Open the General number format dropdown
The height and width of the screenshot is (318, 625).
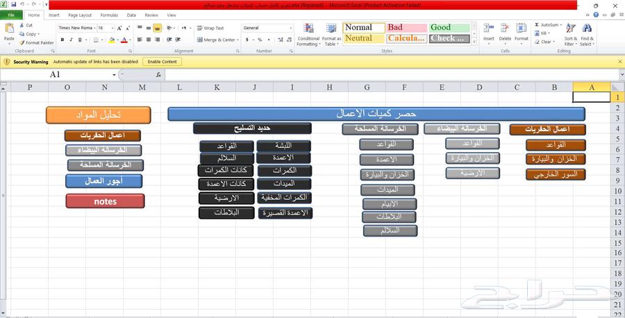[290, 28]
